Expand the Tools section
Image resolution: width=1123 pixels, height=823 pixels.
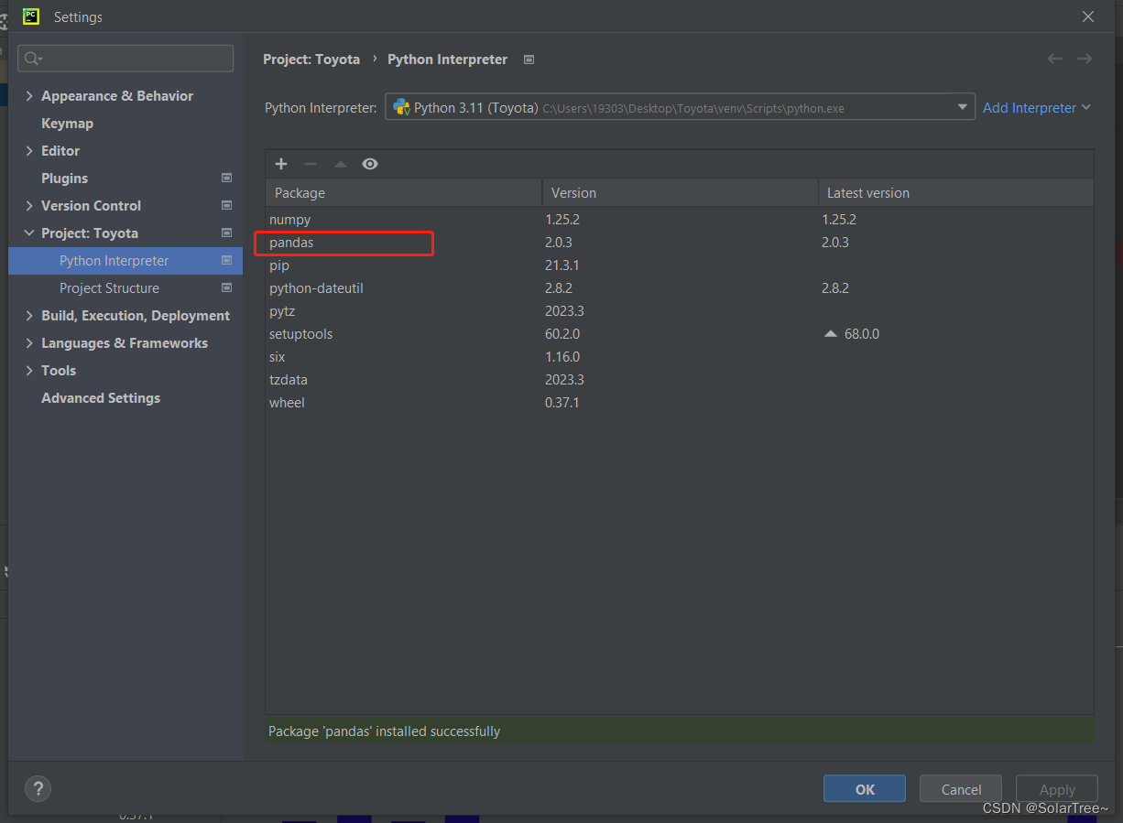tap(29, 370)
